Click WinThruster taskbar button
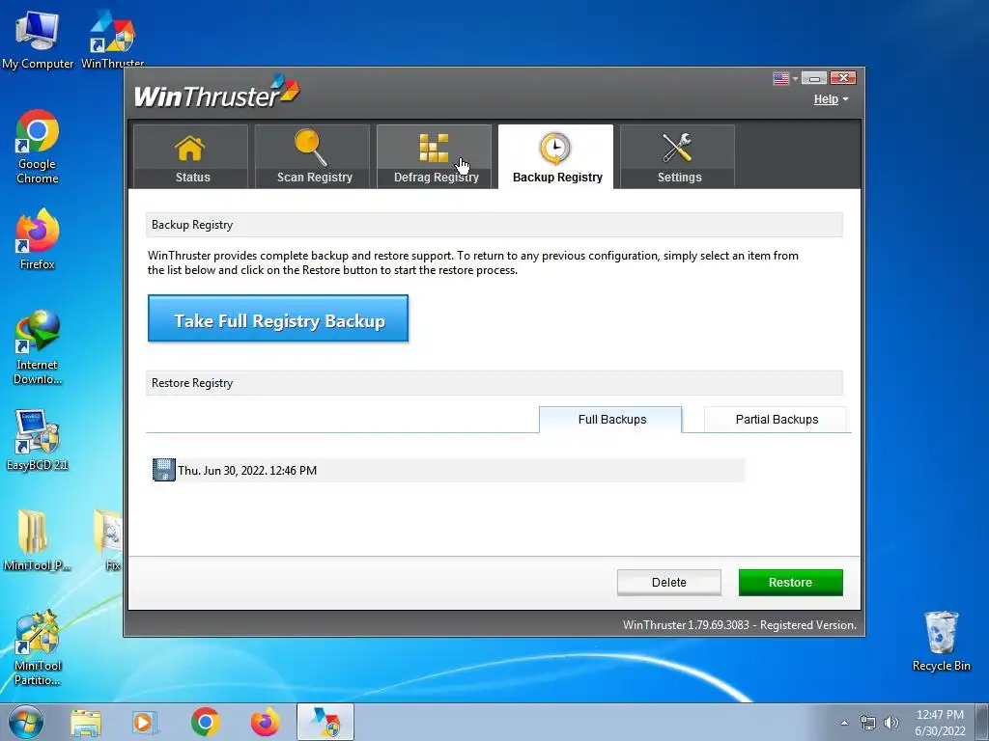This screenshot has height=741, width=989. [x=325, y=722]
